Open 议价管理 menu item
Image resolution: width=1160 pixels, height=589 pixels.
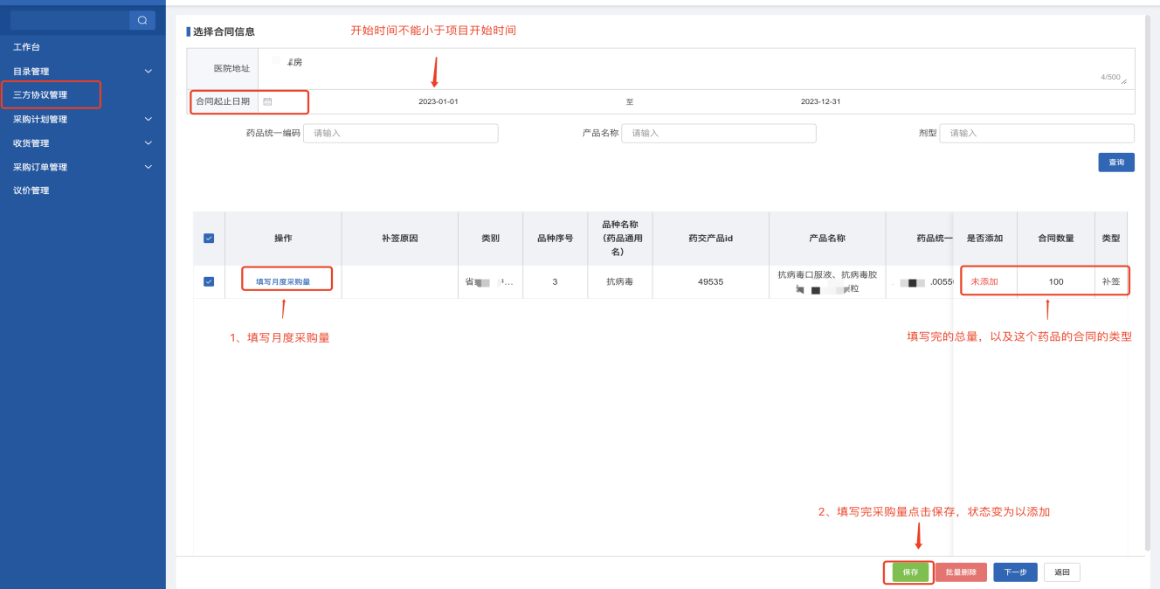[x=31, y=191]
